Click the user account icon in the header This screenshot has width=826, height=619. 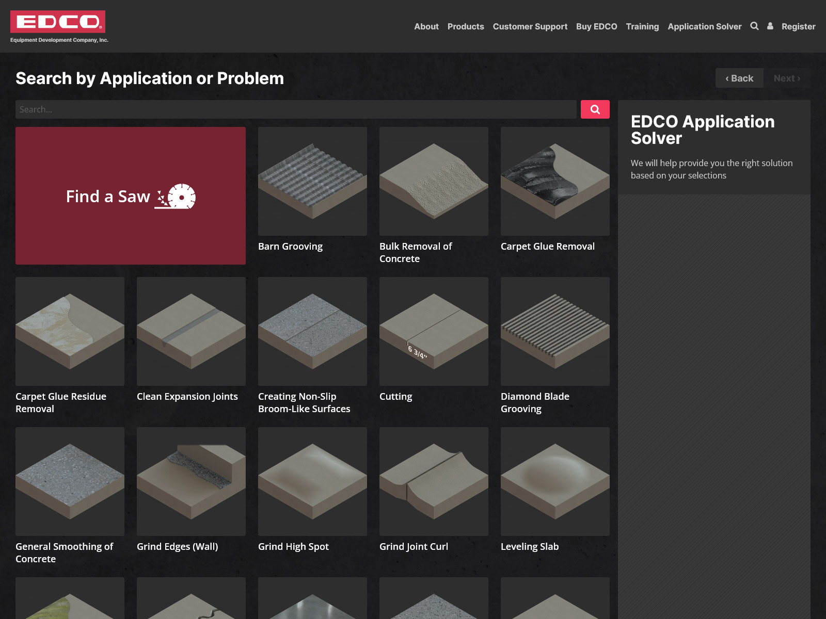[x=770, y=26]
